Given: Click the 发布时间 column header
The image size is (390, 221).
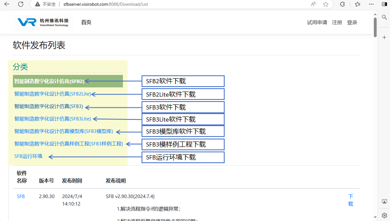Looking at the screenshot, I should pyautogui.click(x=72, y=181).
